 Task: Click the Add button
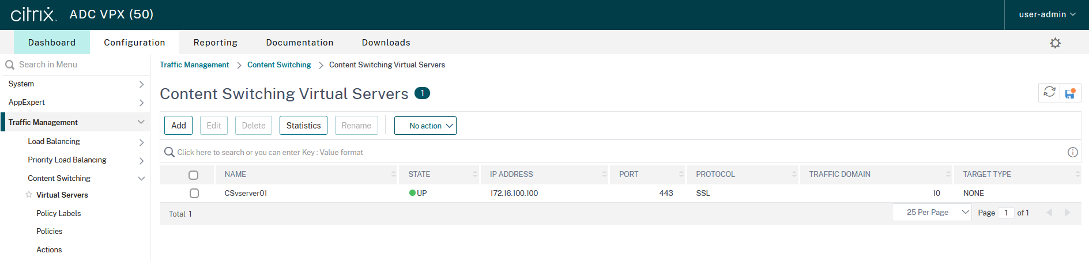[x=179, y=126]
